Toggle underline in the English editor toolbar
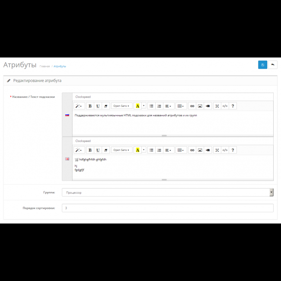 coord(98,150)
